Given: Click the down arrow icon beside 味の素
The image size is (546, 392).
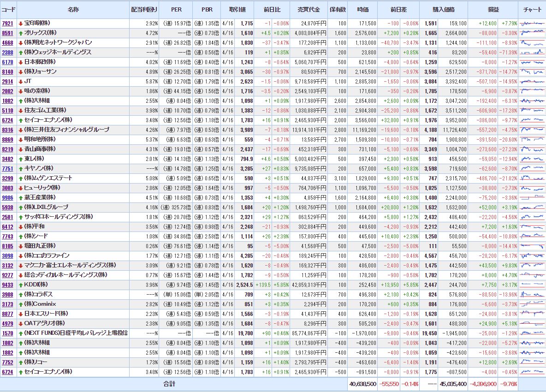Looking at the screenshot, I should pyautogui.click(x=21, y=91).
